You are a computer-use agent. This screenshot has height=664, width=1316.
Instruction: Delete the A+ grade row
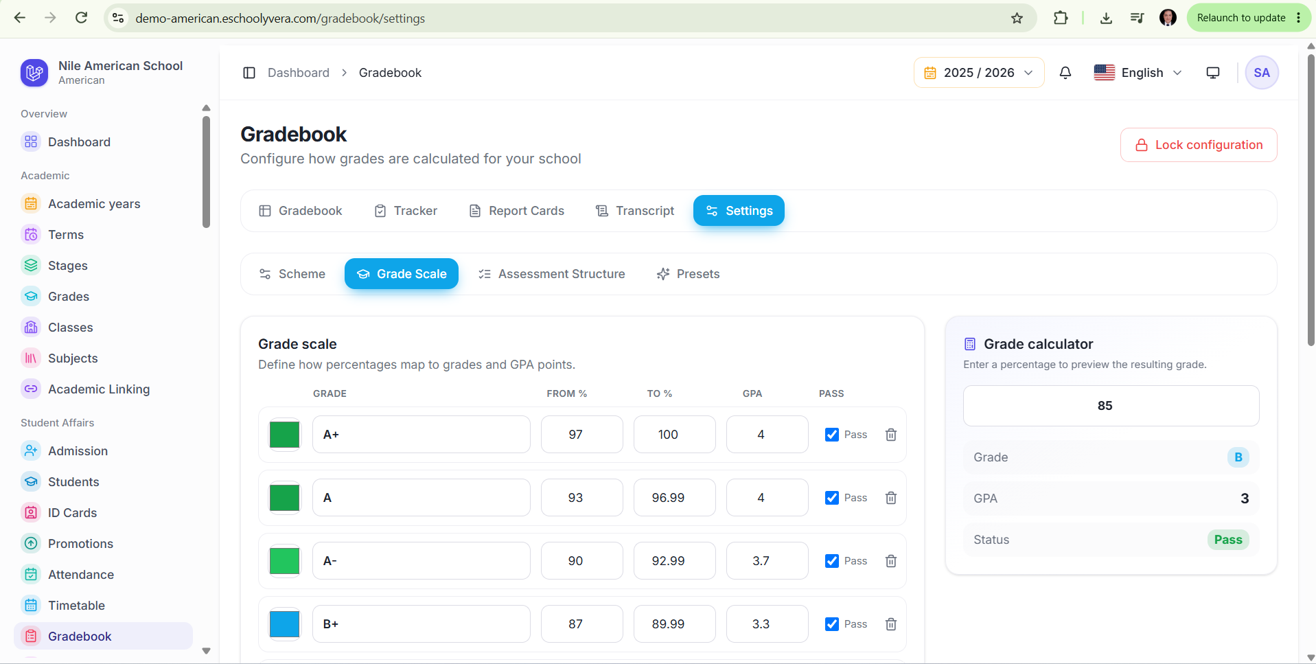pos(891,435)
